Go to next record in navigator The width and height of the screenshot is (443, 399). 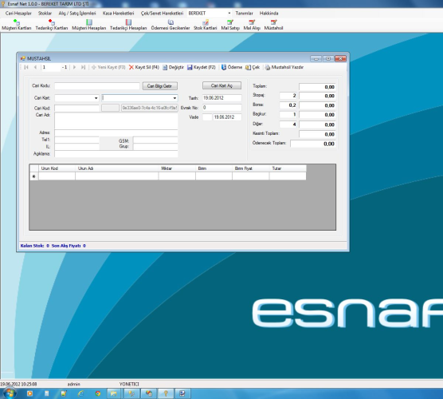[74, 67]
